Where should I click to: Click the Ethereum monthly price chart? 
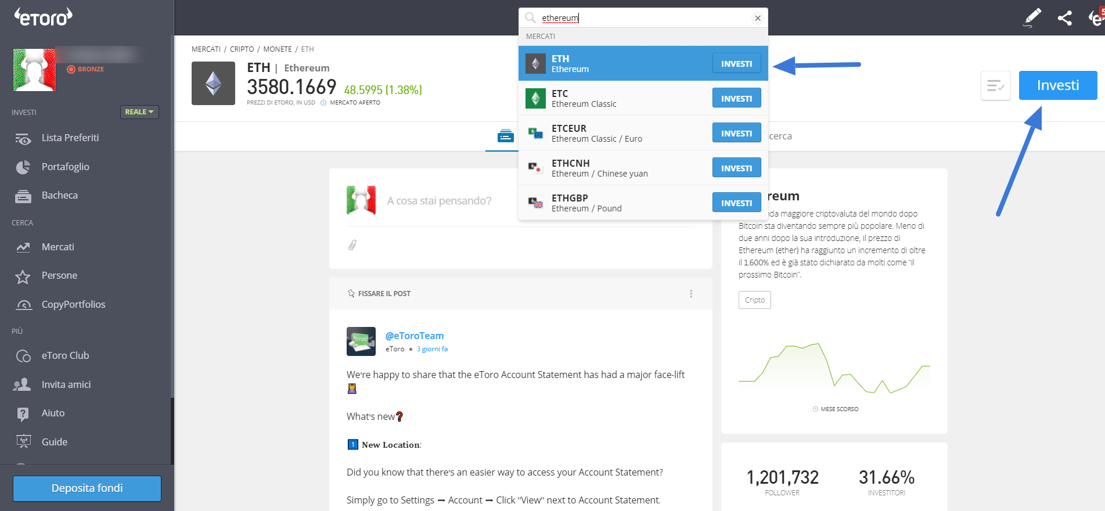[834, 369]
